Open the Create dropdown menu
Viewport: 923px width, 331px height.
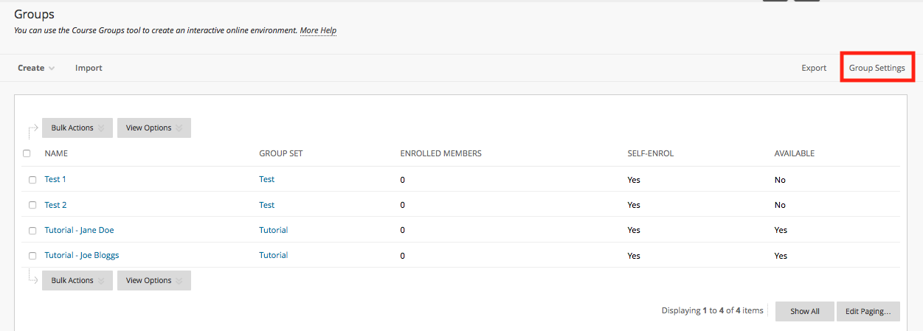(36, 68)
